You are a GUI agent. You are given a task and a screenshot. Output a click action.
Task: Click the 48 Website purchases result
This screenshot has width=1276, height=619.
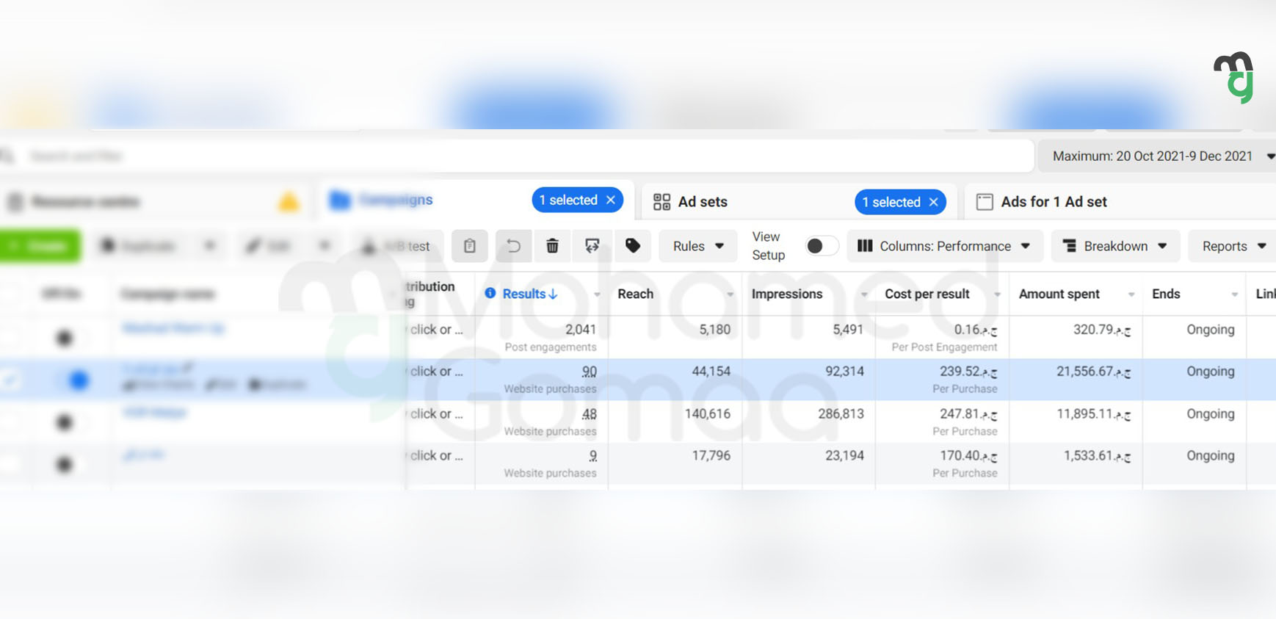coord(590,414)
